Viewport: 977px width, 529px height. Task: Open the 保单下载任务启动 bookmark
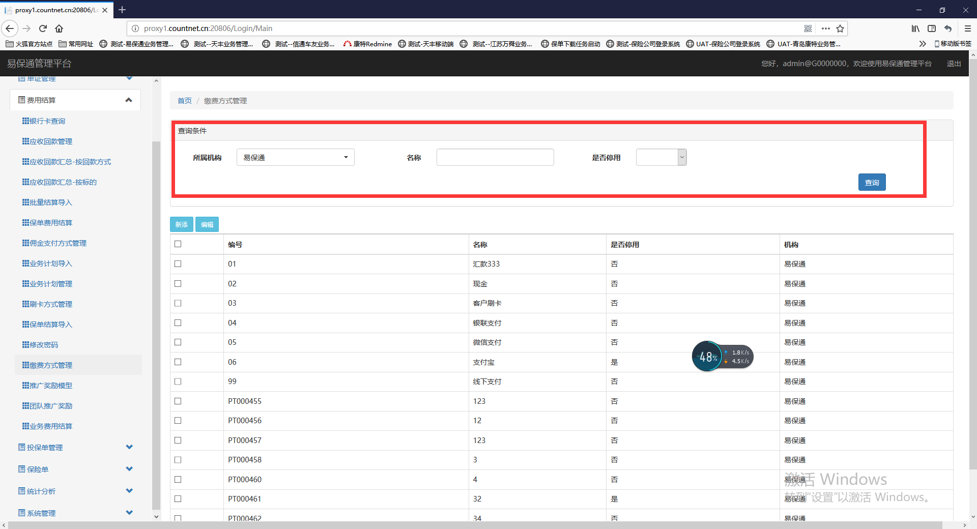(570, 44)
